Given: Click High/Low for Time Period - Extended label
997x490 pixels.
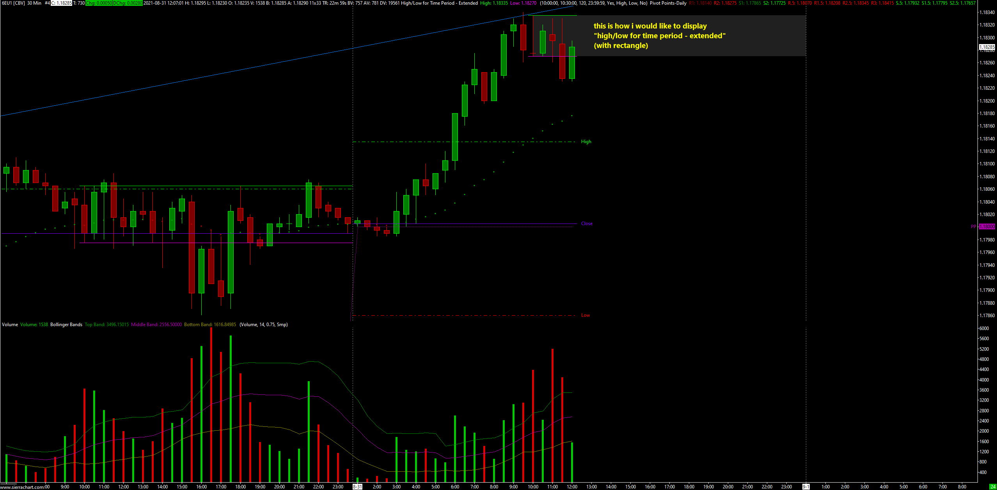Looking at the screenshot, I should pyautogui.click(x=439, y=3).
